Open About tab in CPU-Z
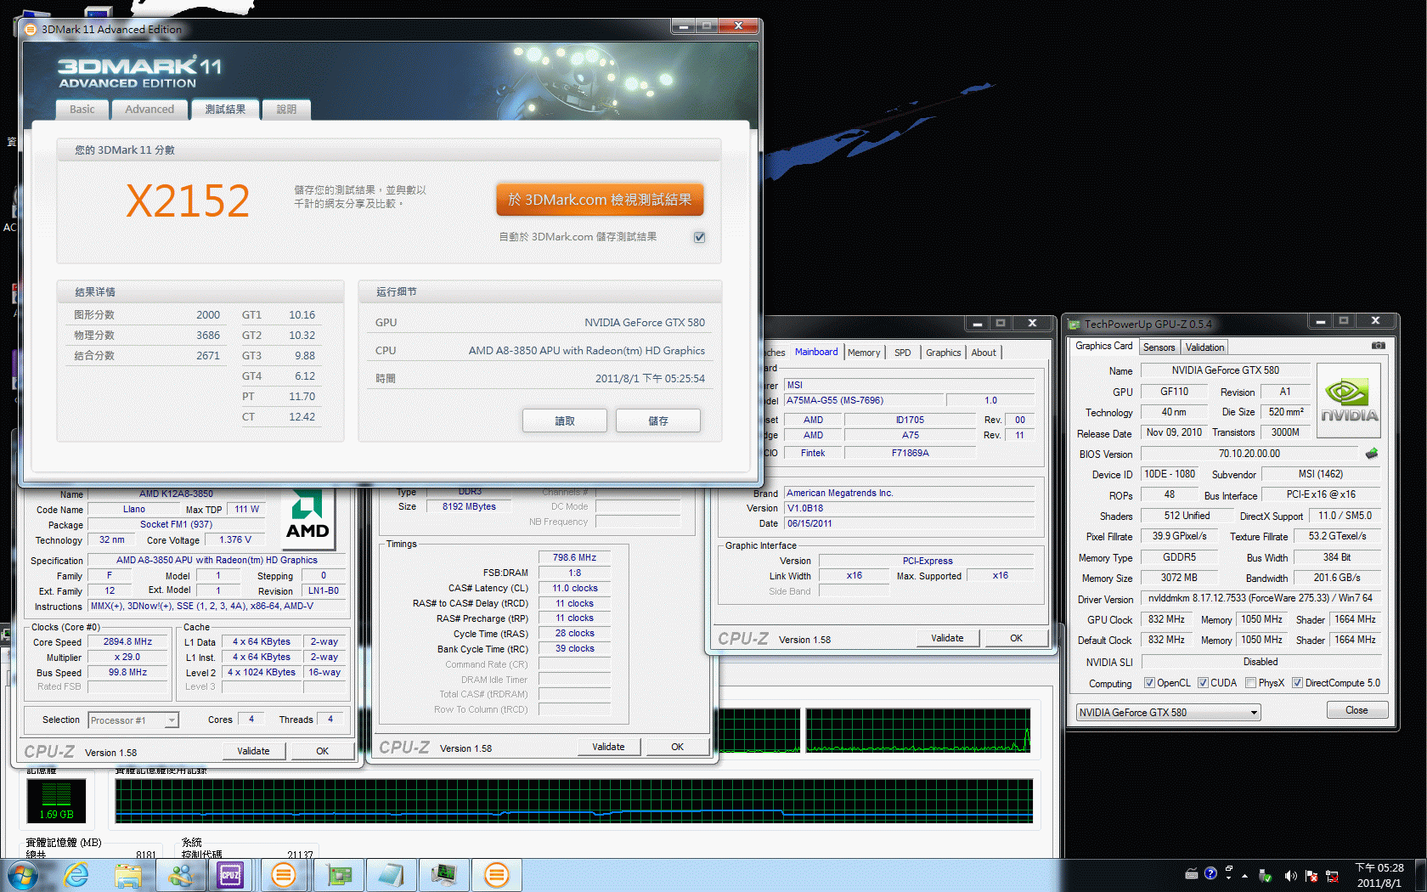This screenshot has width=1427, height=892. tap(984, 353)
